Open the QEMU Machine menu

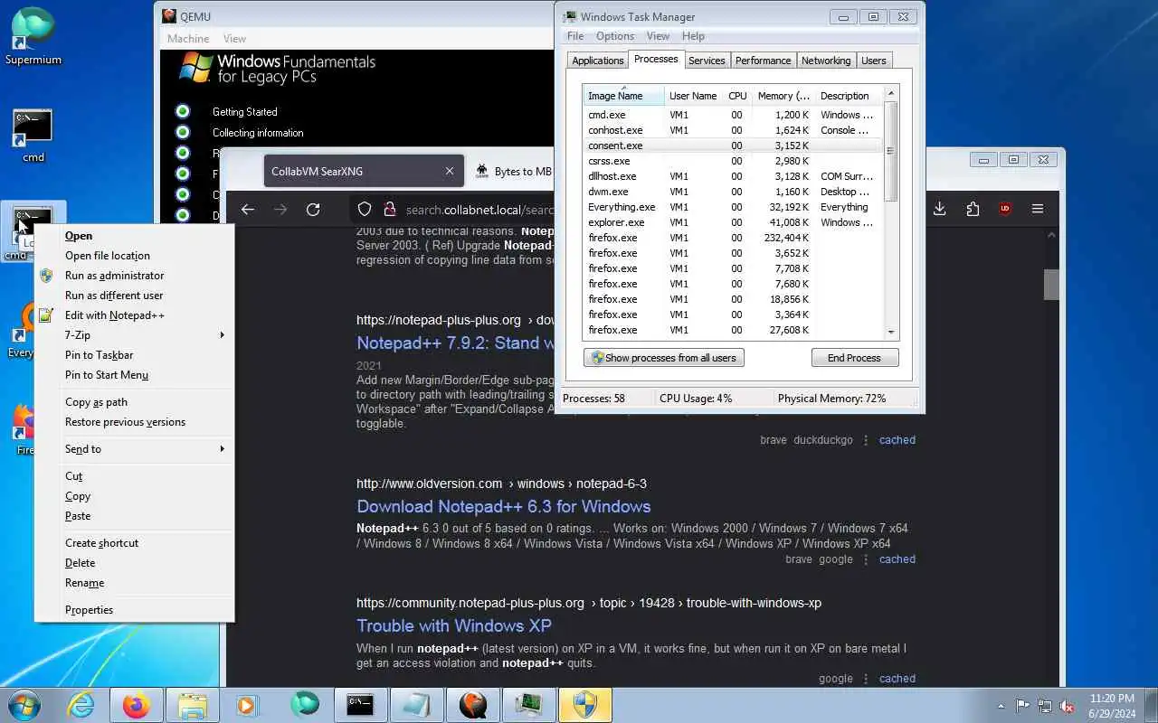pyautogui.click(x=188, y=39)
